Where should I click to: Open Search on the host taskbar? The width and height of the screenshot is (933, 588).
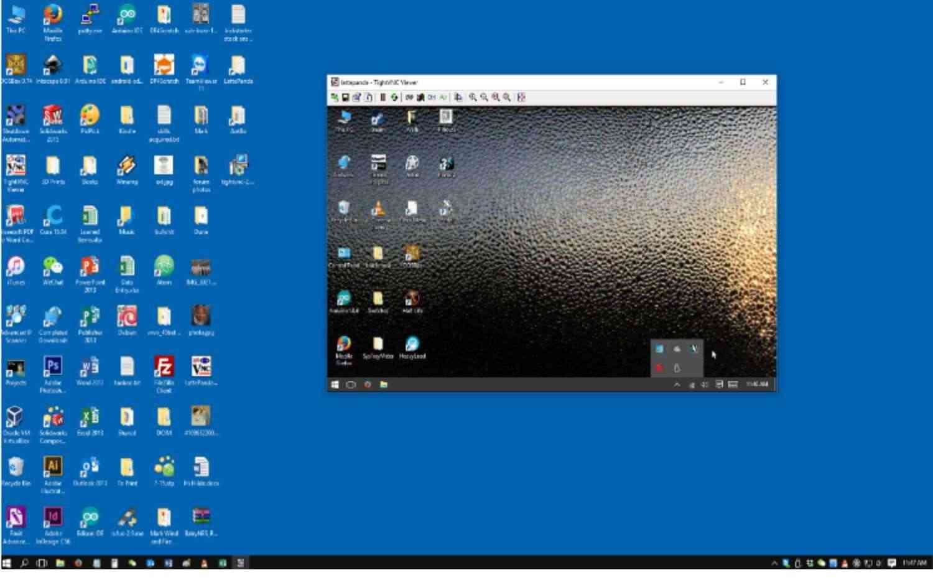coord(24,563)
